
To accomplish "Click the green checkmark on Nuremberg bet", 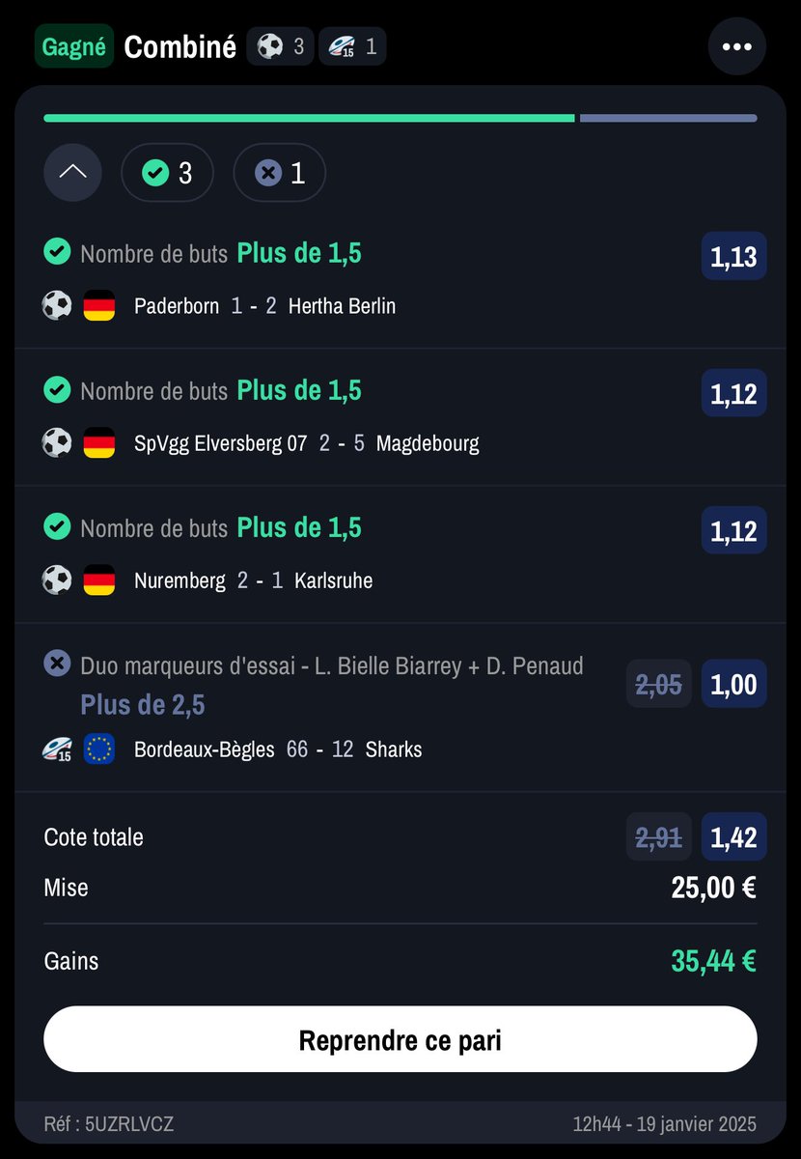I will click(x=57, y=526).
